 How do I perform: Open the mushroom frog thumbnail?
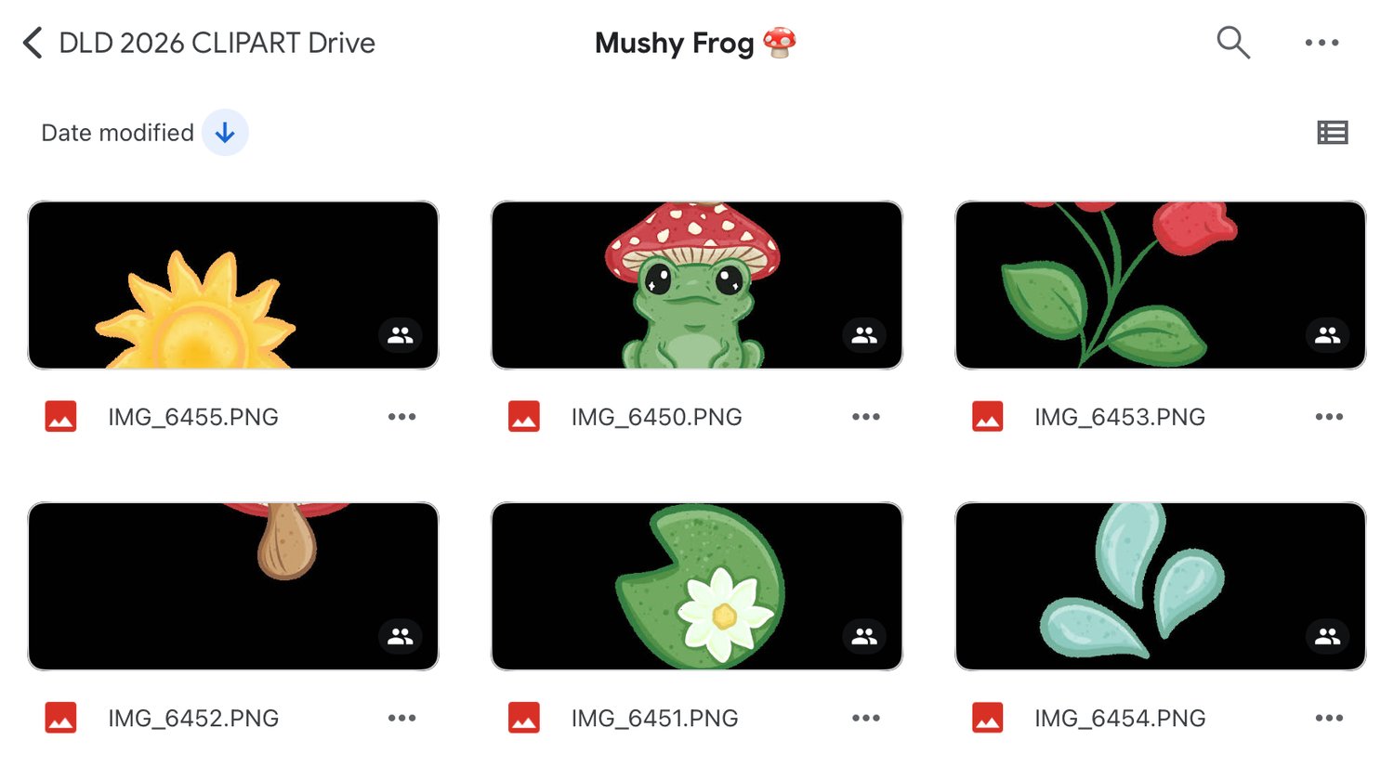coord(697,285)
